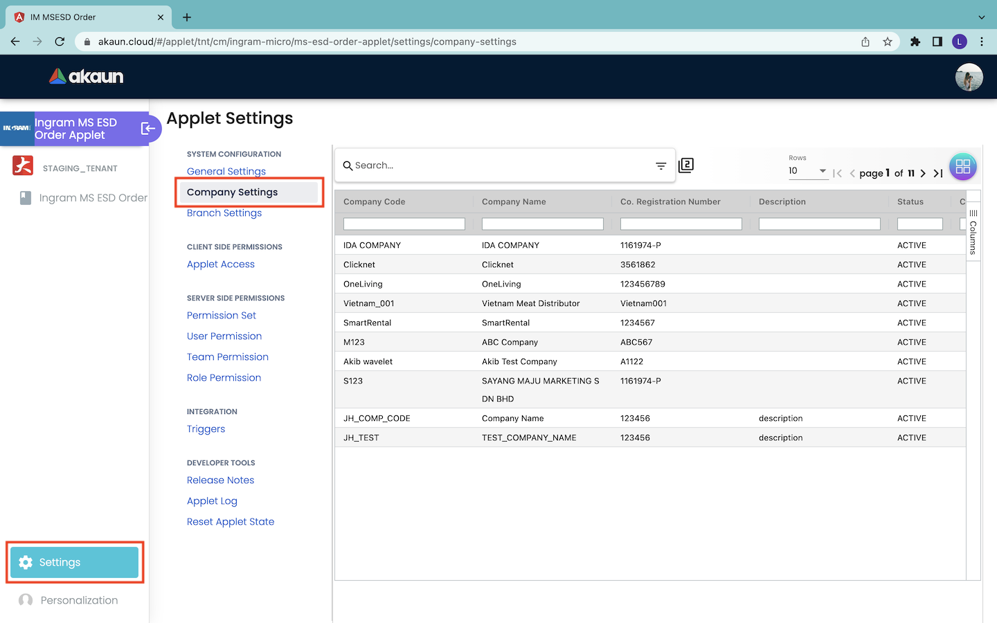Click the filter icon in search bar
997x623 pixels.
tap(661, 166)
